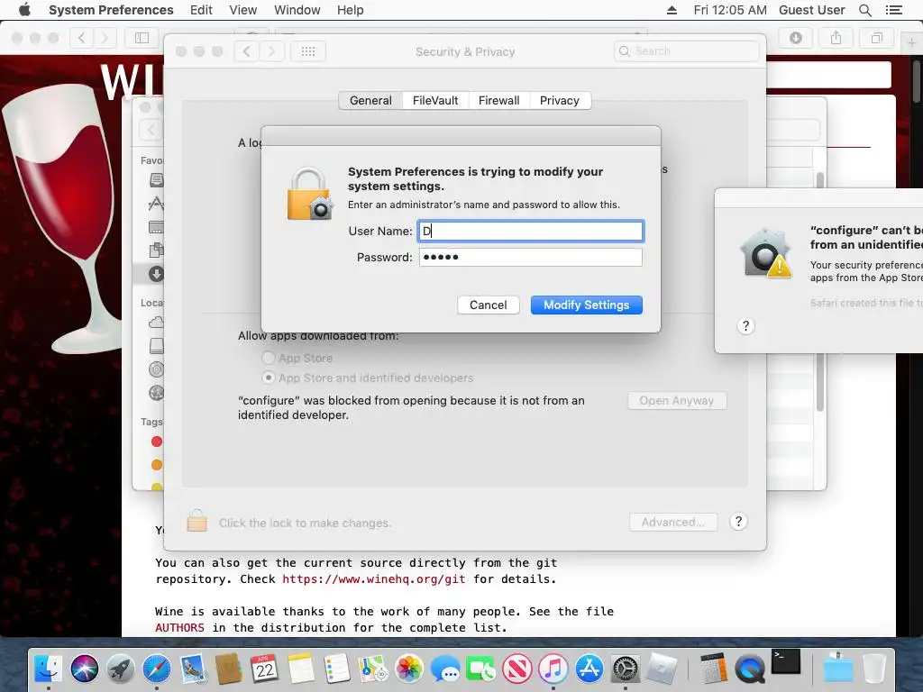The image size is (923, 692).
Task: Open Calendar icon showing 22
Action: click(264, 669)
